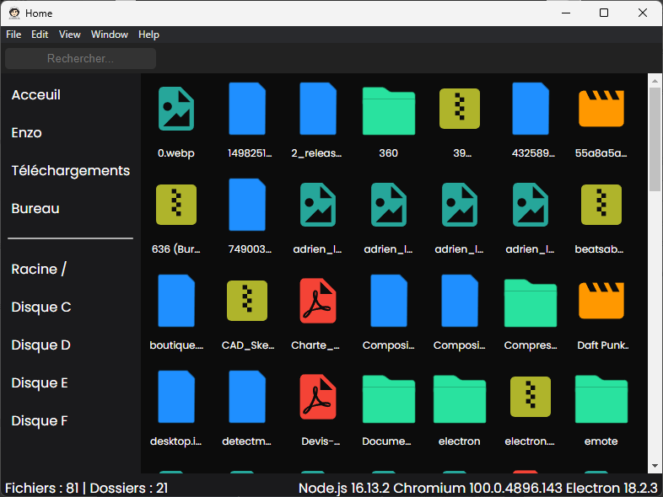Open the electron folder icon
This screenshot has height=497, width=663.
[460, 399]
